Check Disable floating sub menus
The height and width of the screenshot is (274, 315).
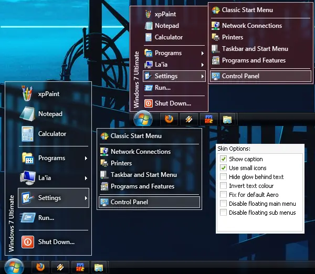tap(223, 213)
